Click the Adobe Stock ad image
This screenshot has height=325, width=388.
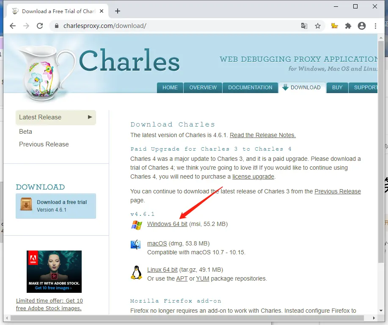point(54,272)
